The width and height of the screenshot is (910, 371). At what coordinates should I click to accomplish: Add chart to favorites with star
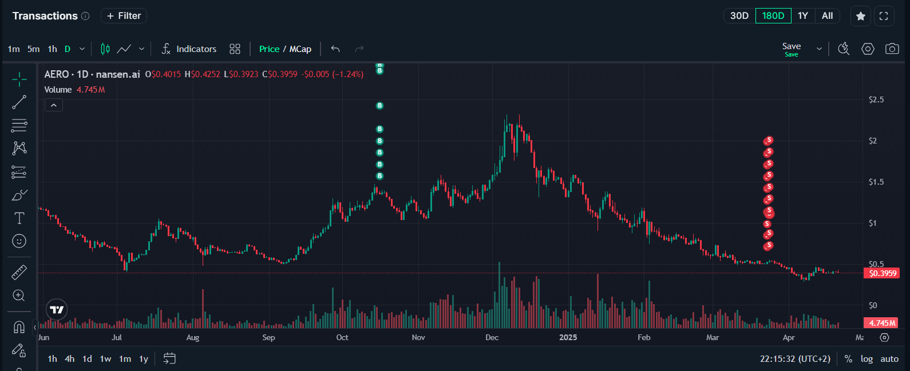click(861, 16)
